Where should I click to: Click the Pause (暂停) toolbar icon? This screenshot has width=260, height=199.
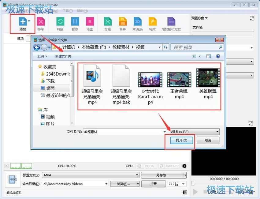pyautogui.click(x=75, y=21)
